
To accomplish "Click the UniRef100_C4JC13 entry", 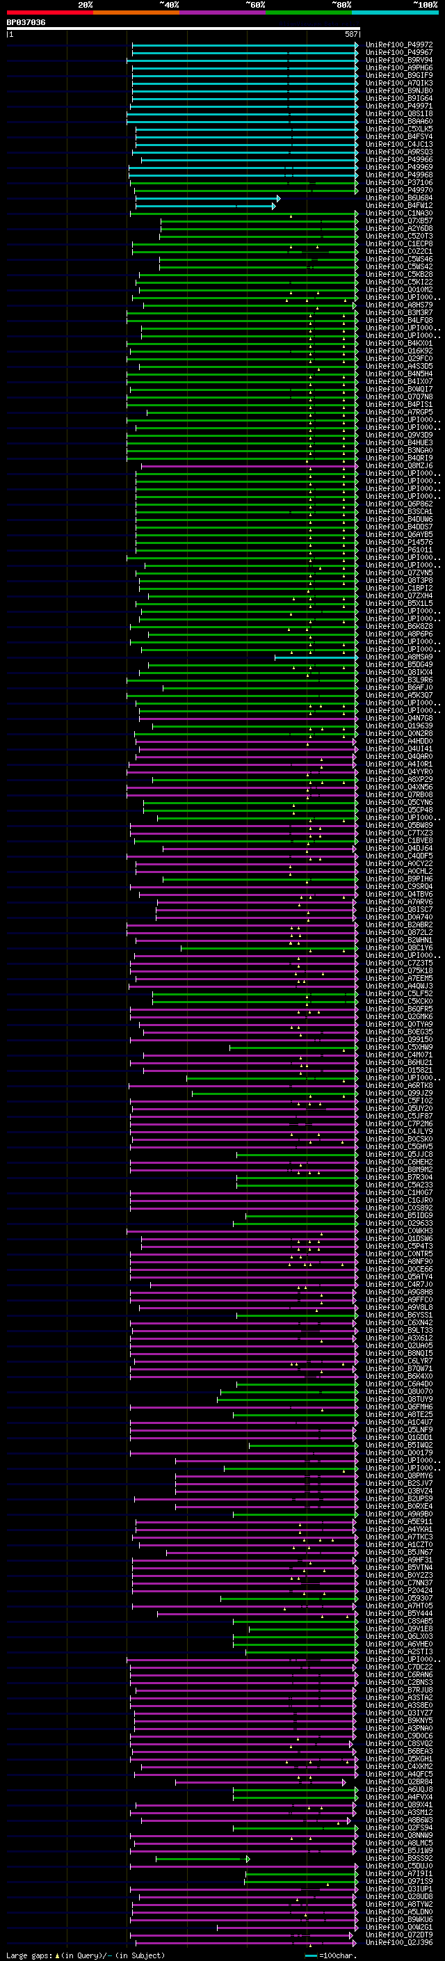I will click(x=398, y=144).
